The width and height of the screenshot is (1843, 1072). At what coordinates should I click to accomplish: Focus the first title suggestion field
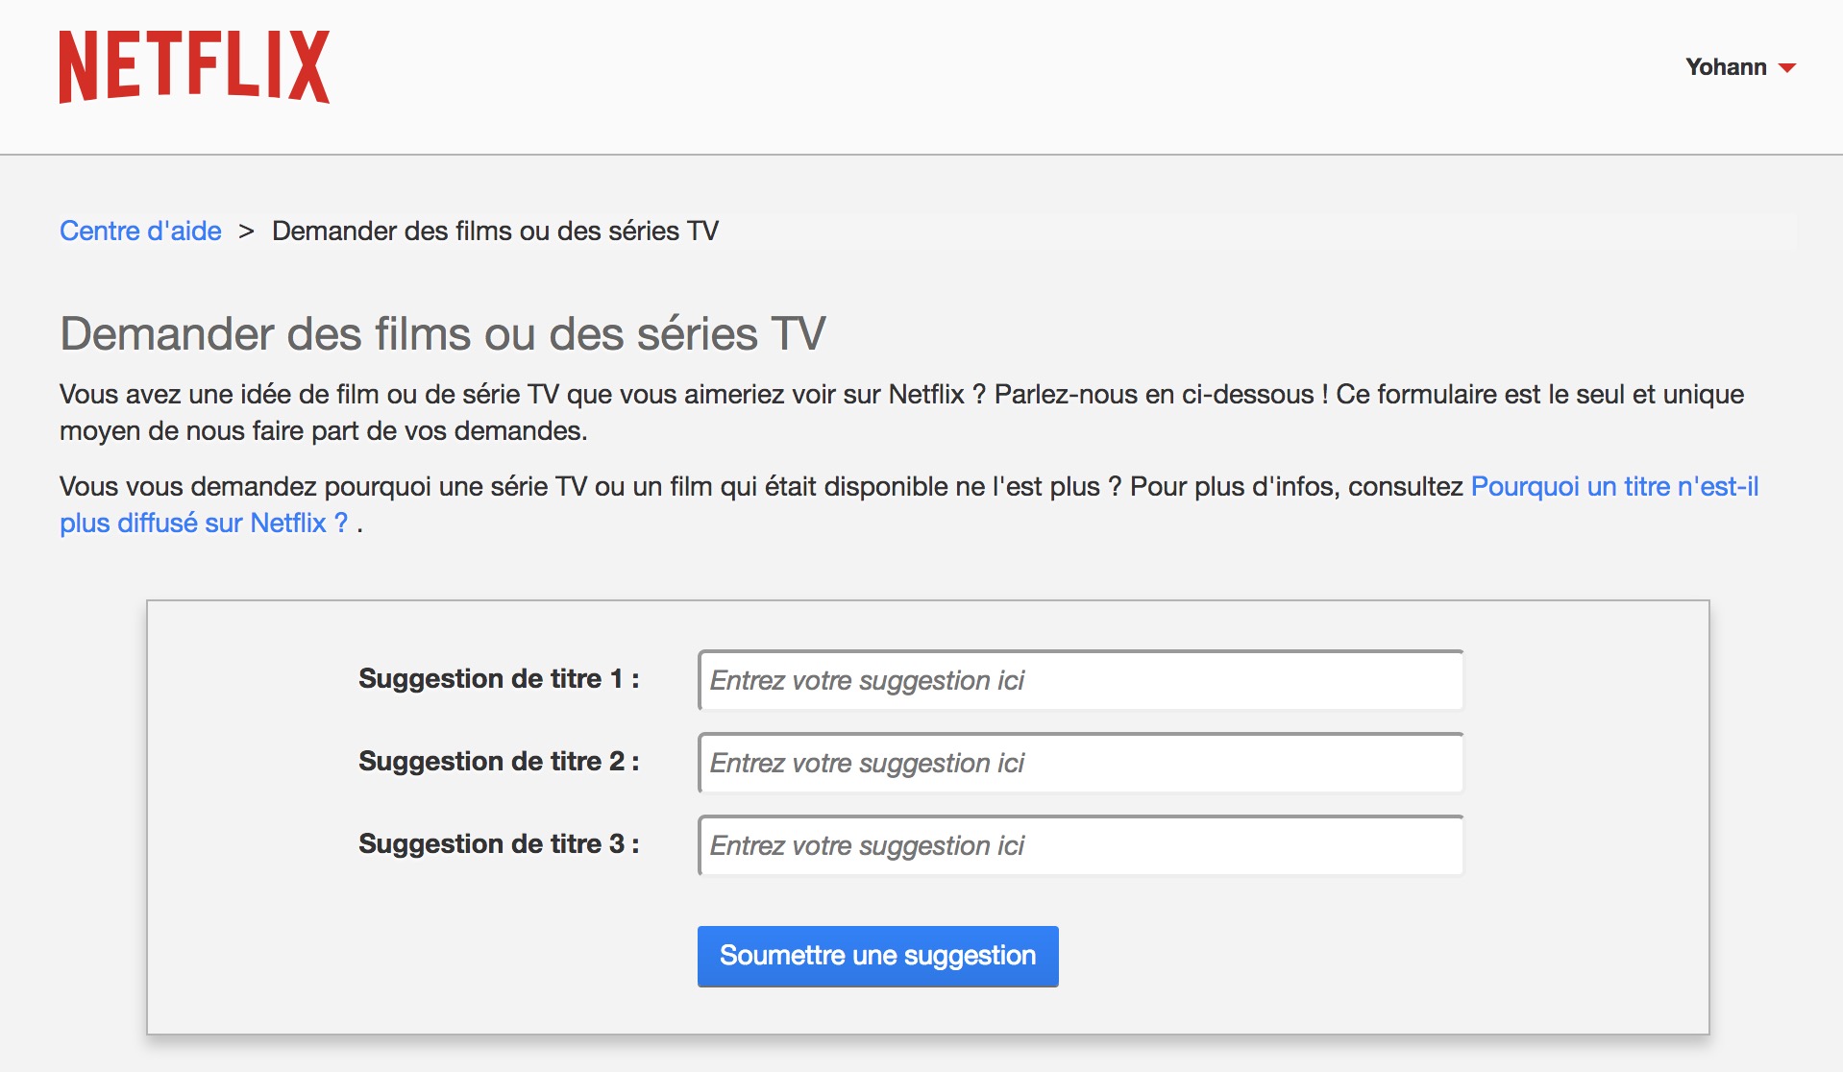(x=1080, y=680)
